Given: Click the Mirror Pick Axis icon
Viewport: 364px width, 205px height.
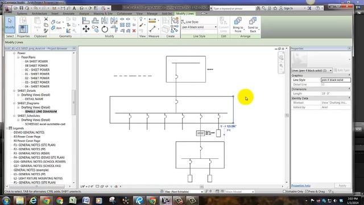Looking at the screenshot, I should (105, 20).
